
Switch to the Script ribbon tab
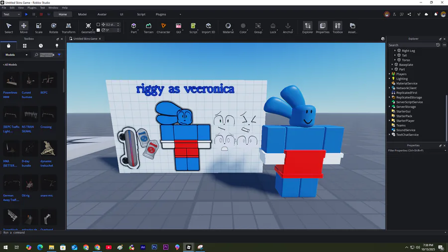pyautogui.click(x=141, y=14)
